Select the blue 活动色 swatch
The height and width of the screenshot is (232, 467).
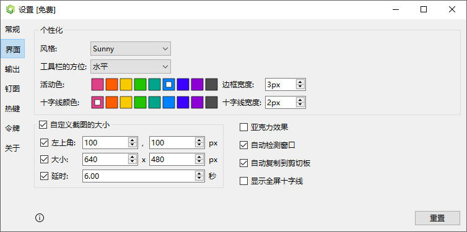pyautogui.click(x=169, y=85)
